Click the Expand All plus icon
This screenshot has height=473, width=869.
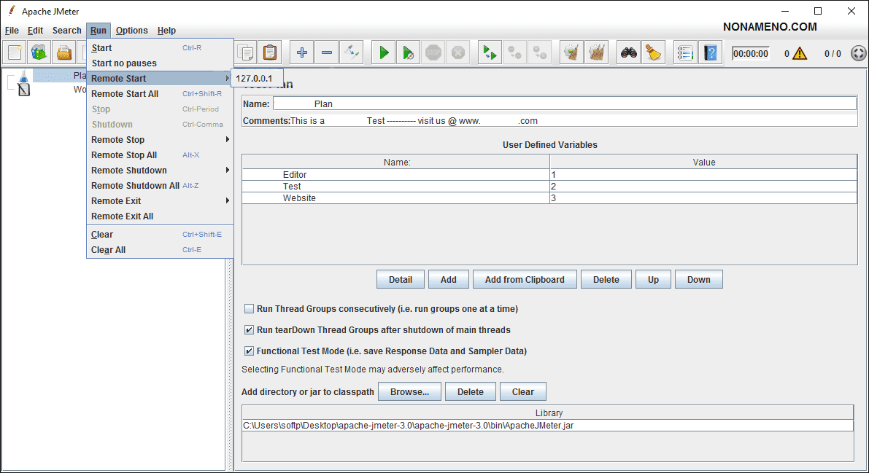coord(302,52)
